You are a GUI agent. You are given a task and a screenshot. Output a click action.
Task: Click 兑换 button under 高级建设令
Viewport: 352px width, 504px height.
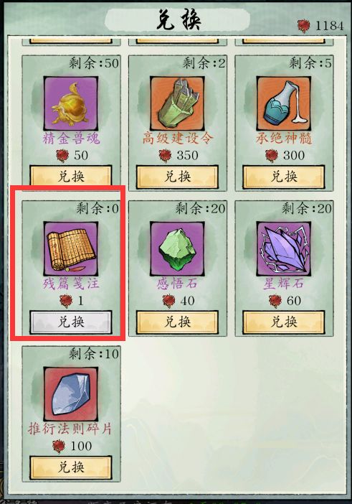pos(178,177)
